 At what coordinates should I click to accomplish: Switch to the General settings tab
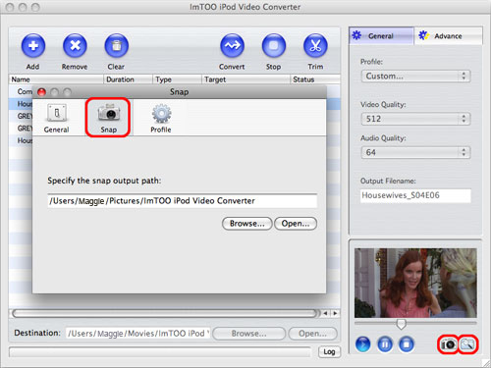coord(381,35)
